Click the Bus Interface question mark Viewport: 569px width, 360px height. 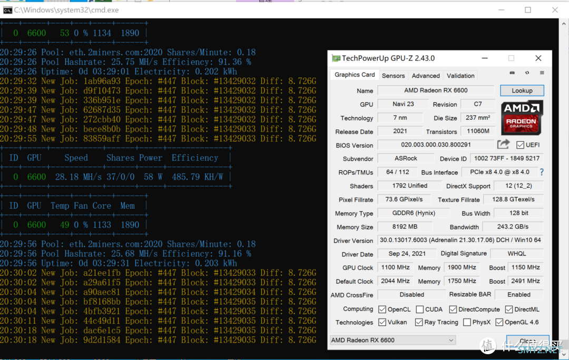[542, 172]
